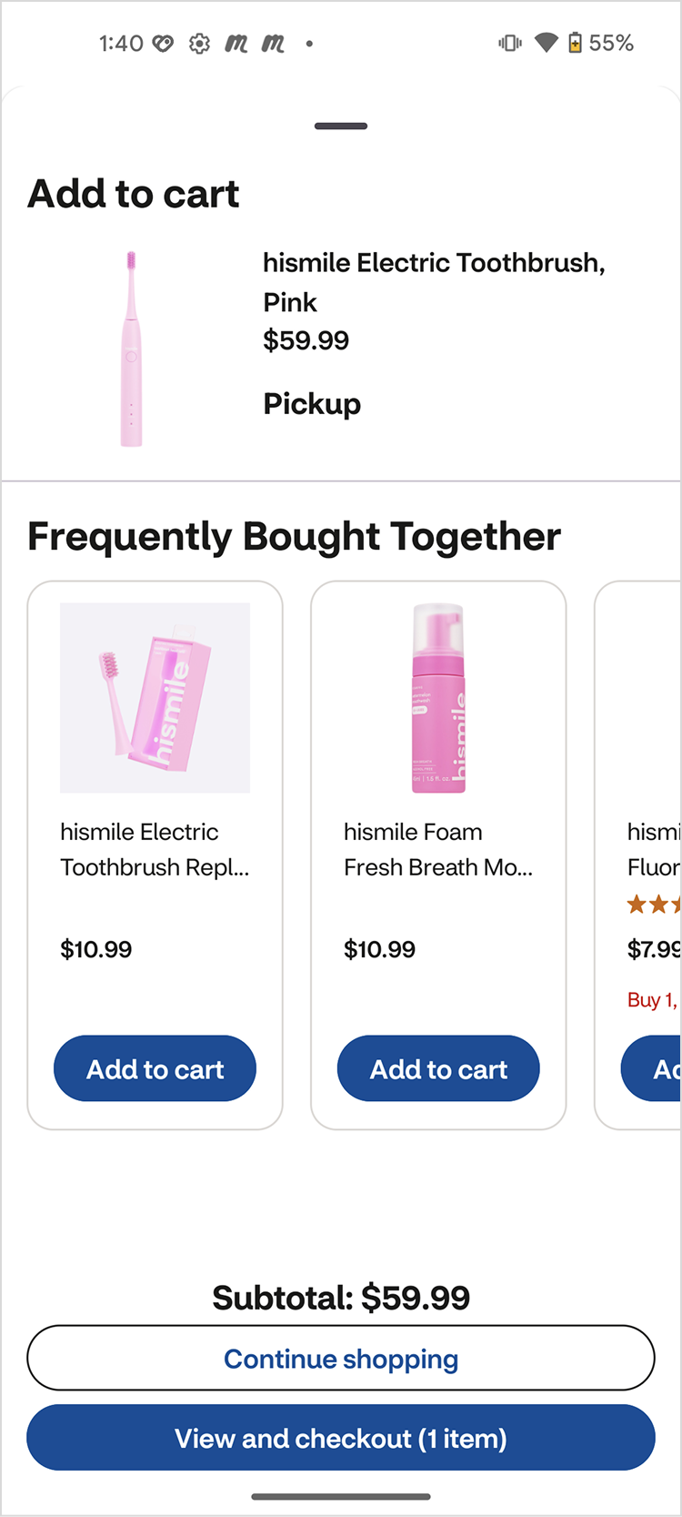The image size is (682, 1517).
Task: Tap the Wi-Fi signal status icon
Action: 546,43
